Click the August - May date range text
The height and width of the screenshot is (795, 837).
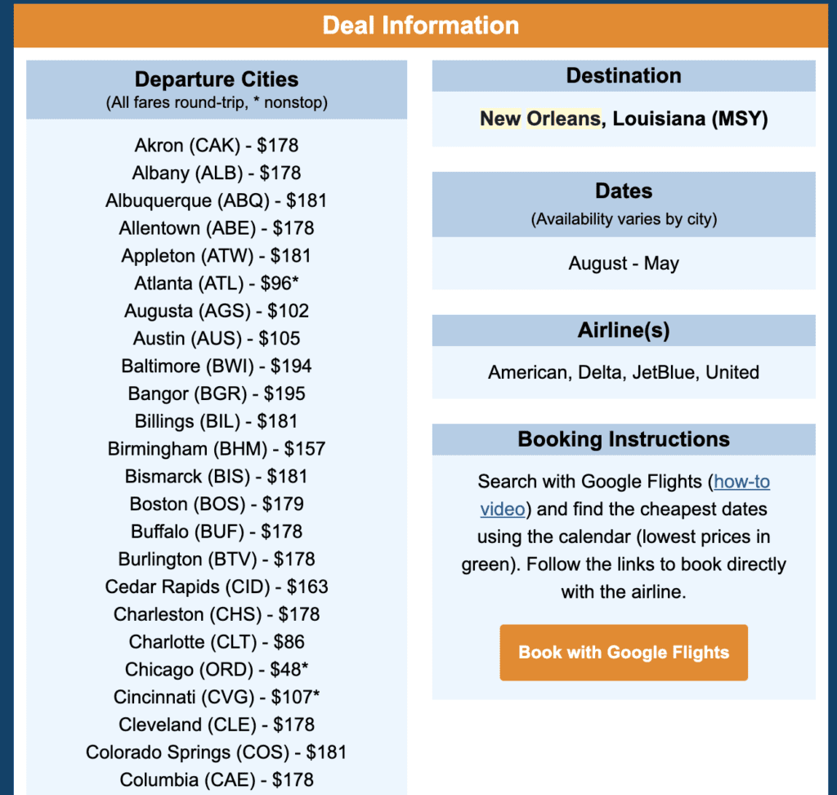click(623, 263)
